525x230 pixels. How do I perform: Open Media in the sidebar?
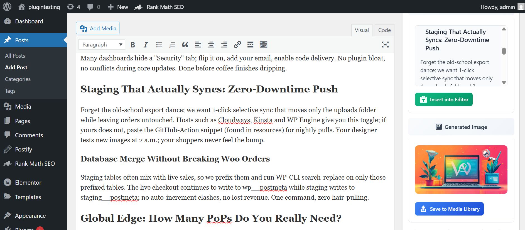(x=33, y=106)
